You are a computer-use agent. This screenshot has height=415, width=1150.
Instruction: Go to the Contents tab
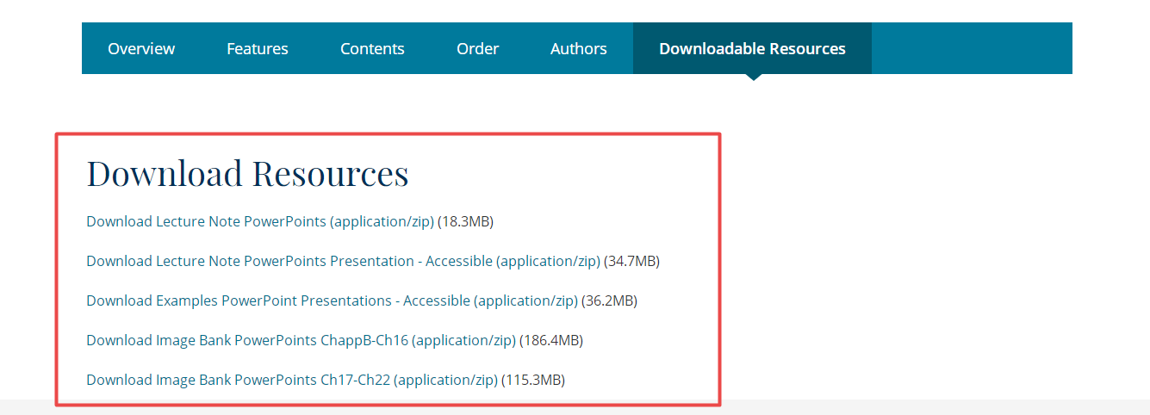(372, 48)
